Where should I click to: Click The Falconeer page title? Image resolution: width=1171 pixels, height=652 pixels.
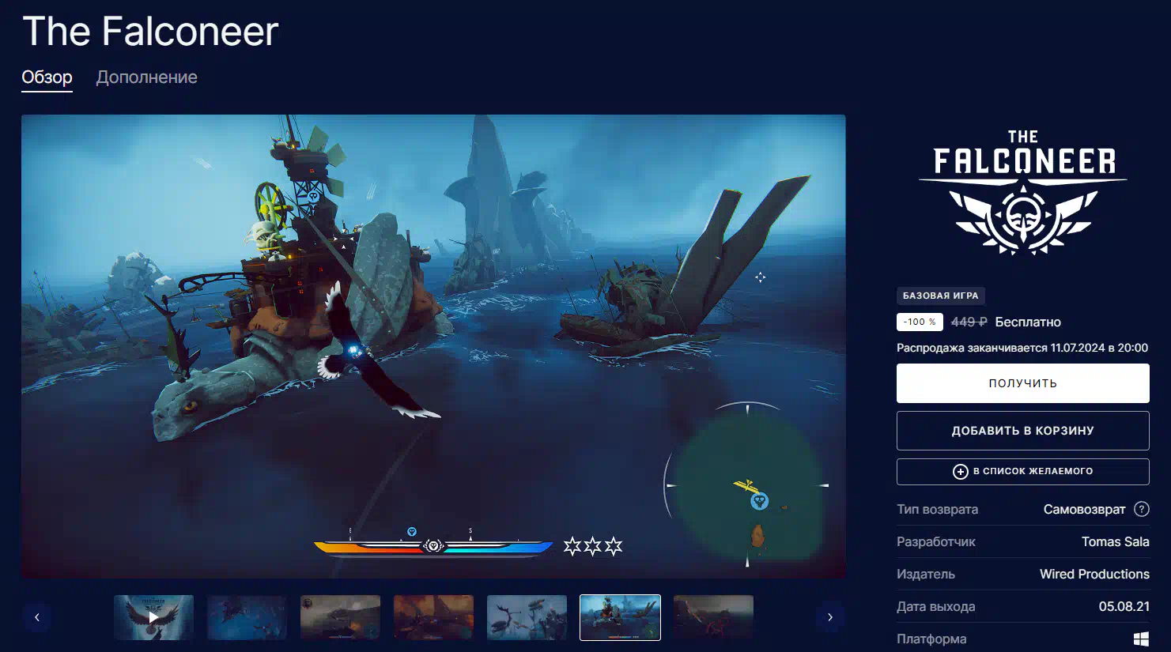[x=150, y=32]
